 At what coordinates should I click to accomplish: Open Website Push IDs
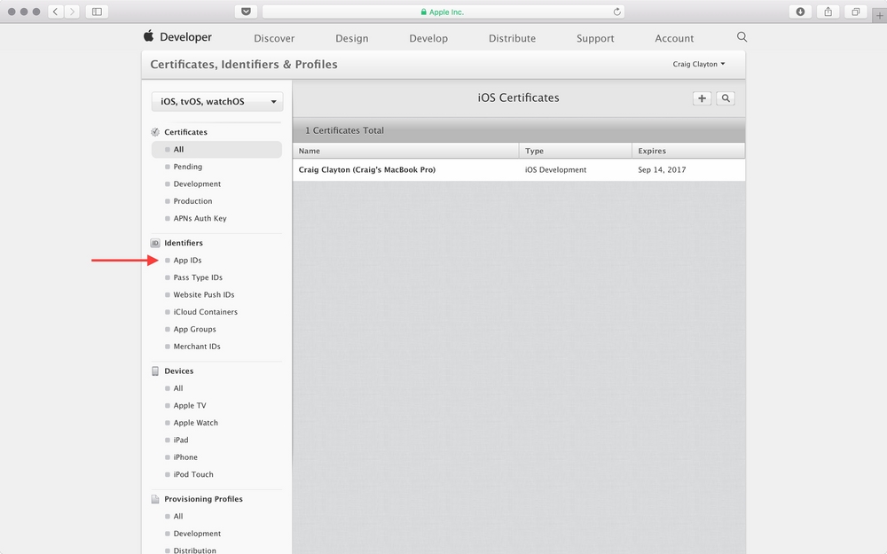coord(204,294)
